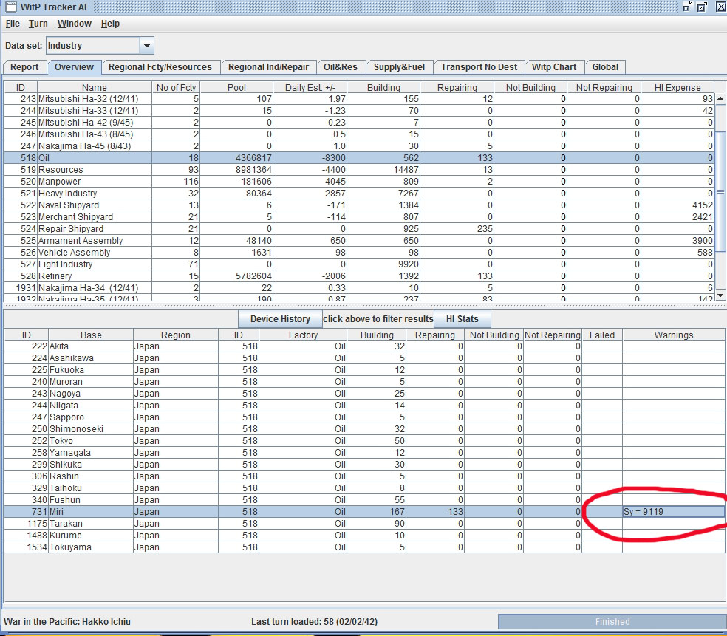Select the Nagoya base row
This screenshot has height=636, width=727.
point(365,394)
